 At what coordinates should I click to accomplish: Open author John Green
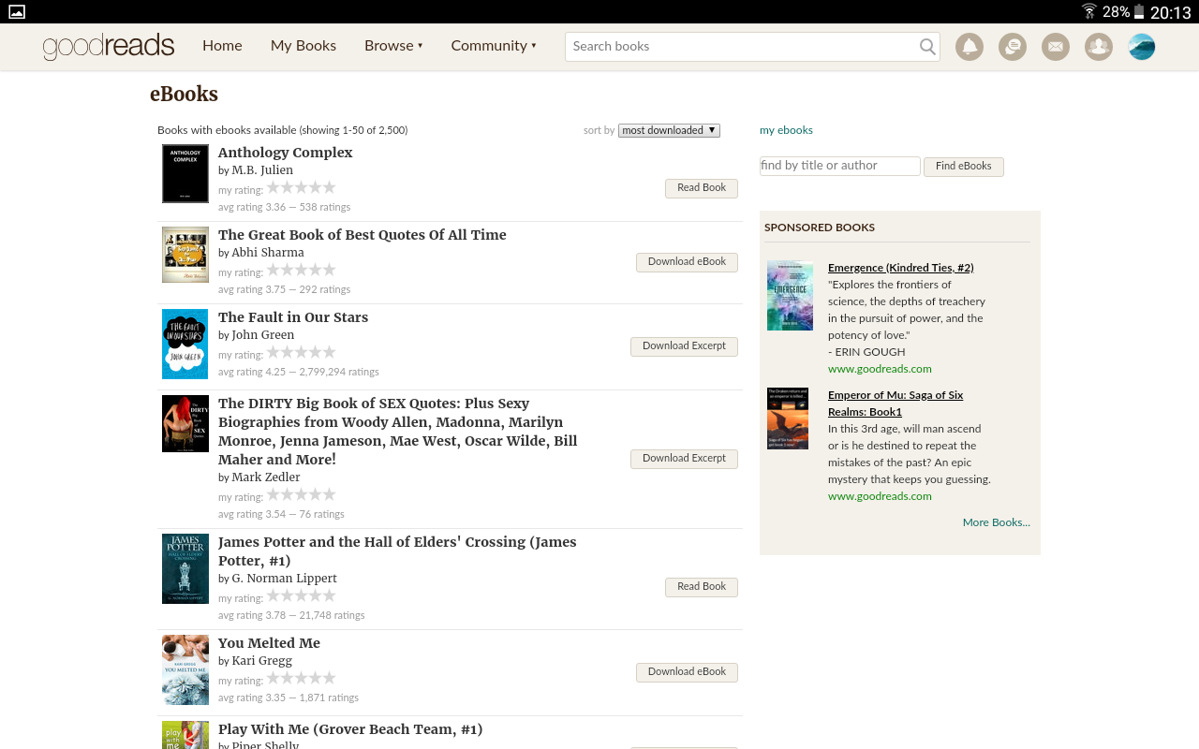pyautogui.click(x=263, y=335)
